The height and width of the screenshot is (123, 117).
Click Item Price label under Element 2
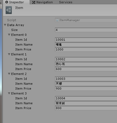[23, 89]
